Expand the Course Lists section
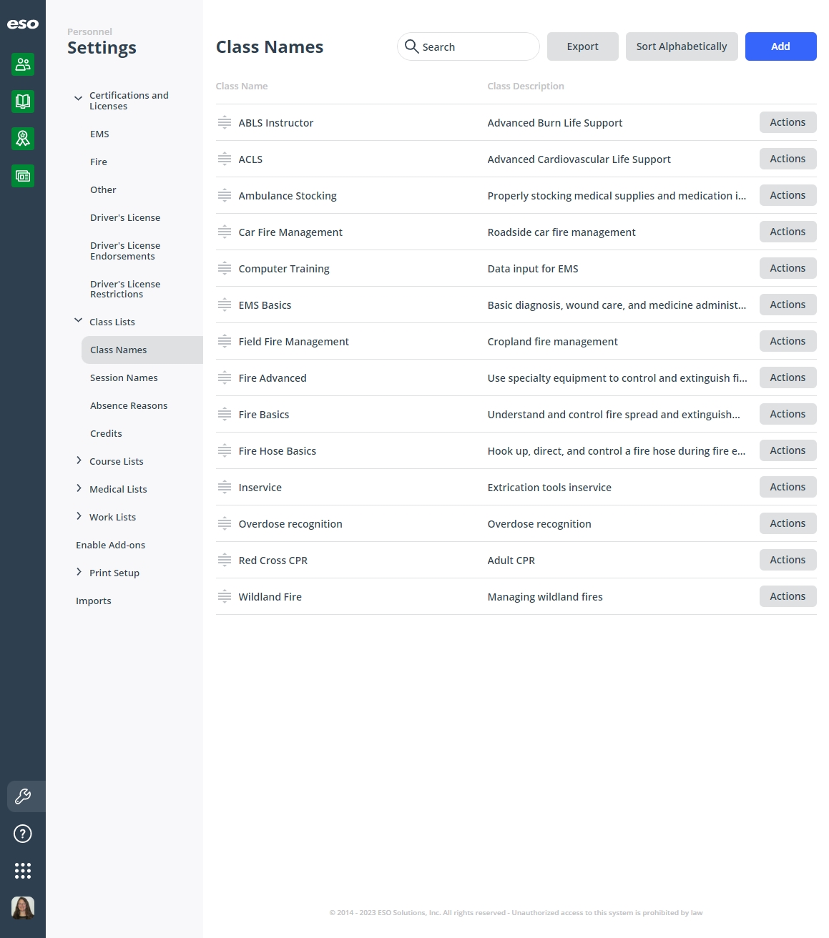829x938 pixels. [x=79, y=460]
